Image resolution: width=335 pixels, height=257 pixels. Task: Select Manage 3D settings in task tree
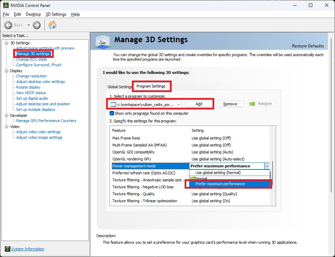tap(33, 54)
